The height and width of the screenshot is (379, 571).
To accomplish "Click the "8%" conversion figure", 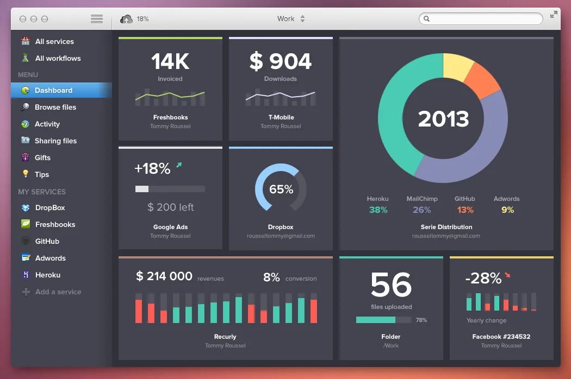I will pos(271,277).
